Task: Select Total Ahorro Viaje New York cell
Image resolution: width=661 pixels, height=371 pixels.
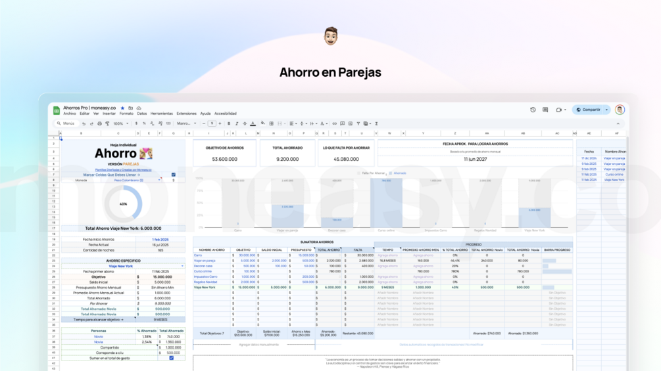Action: point(123,229)
